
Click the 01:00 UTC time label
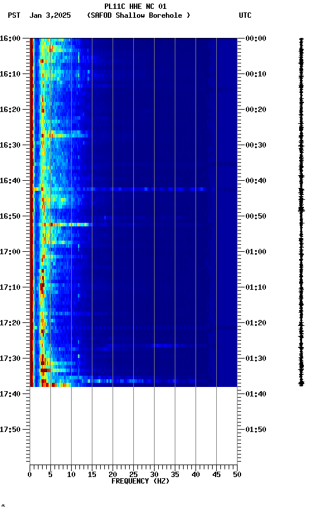click(x=256, y=252)
